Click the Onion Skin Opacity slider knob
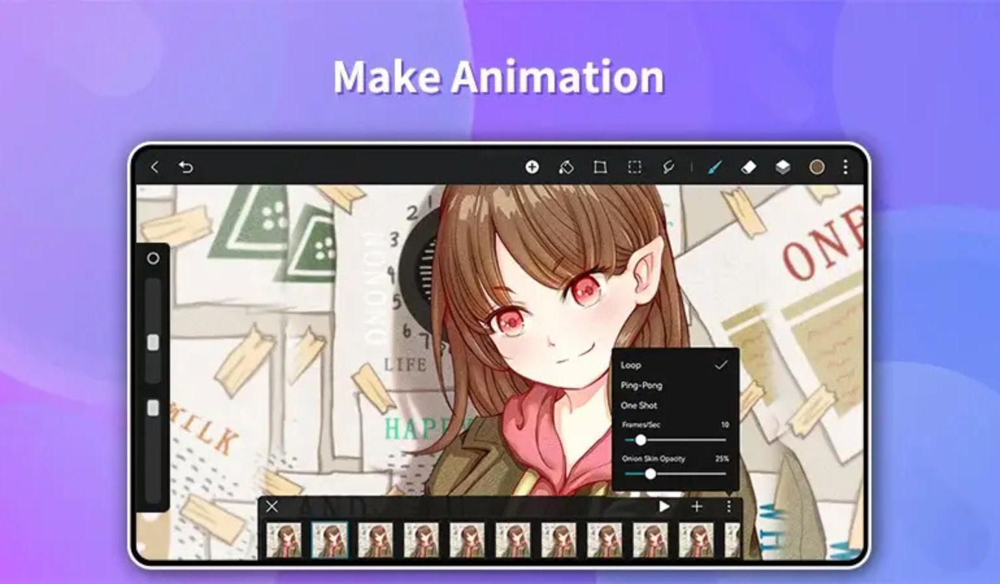Viewport: 1000px width, 584px height. point(650,474)
